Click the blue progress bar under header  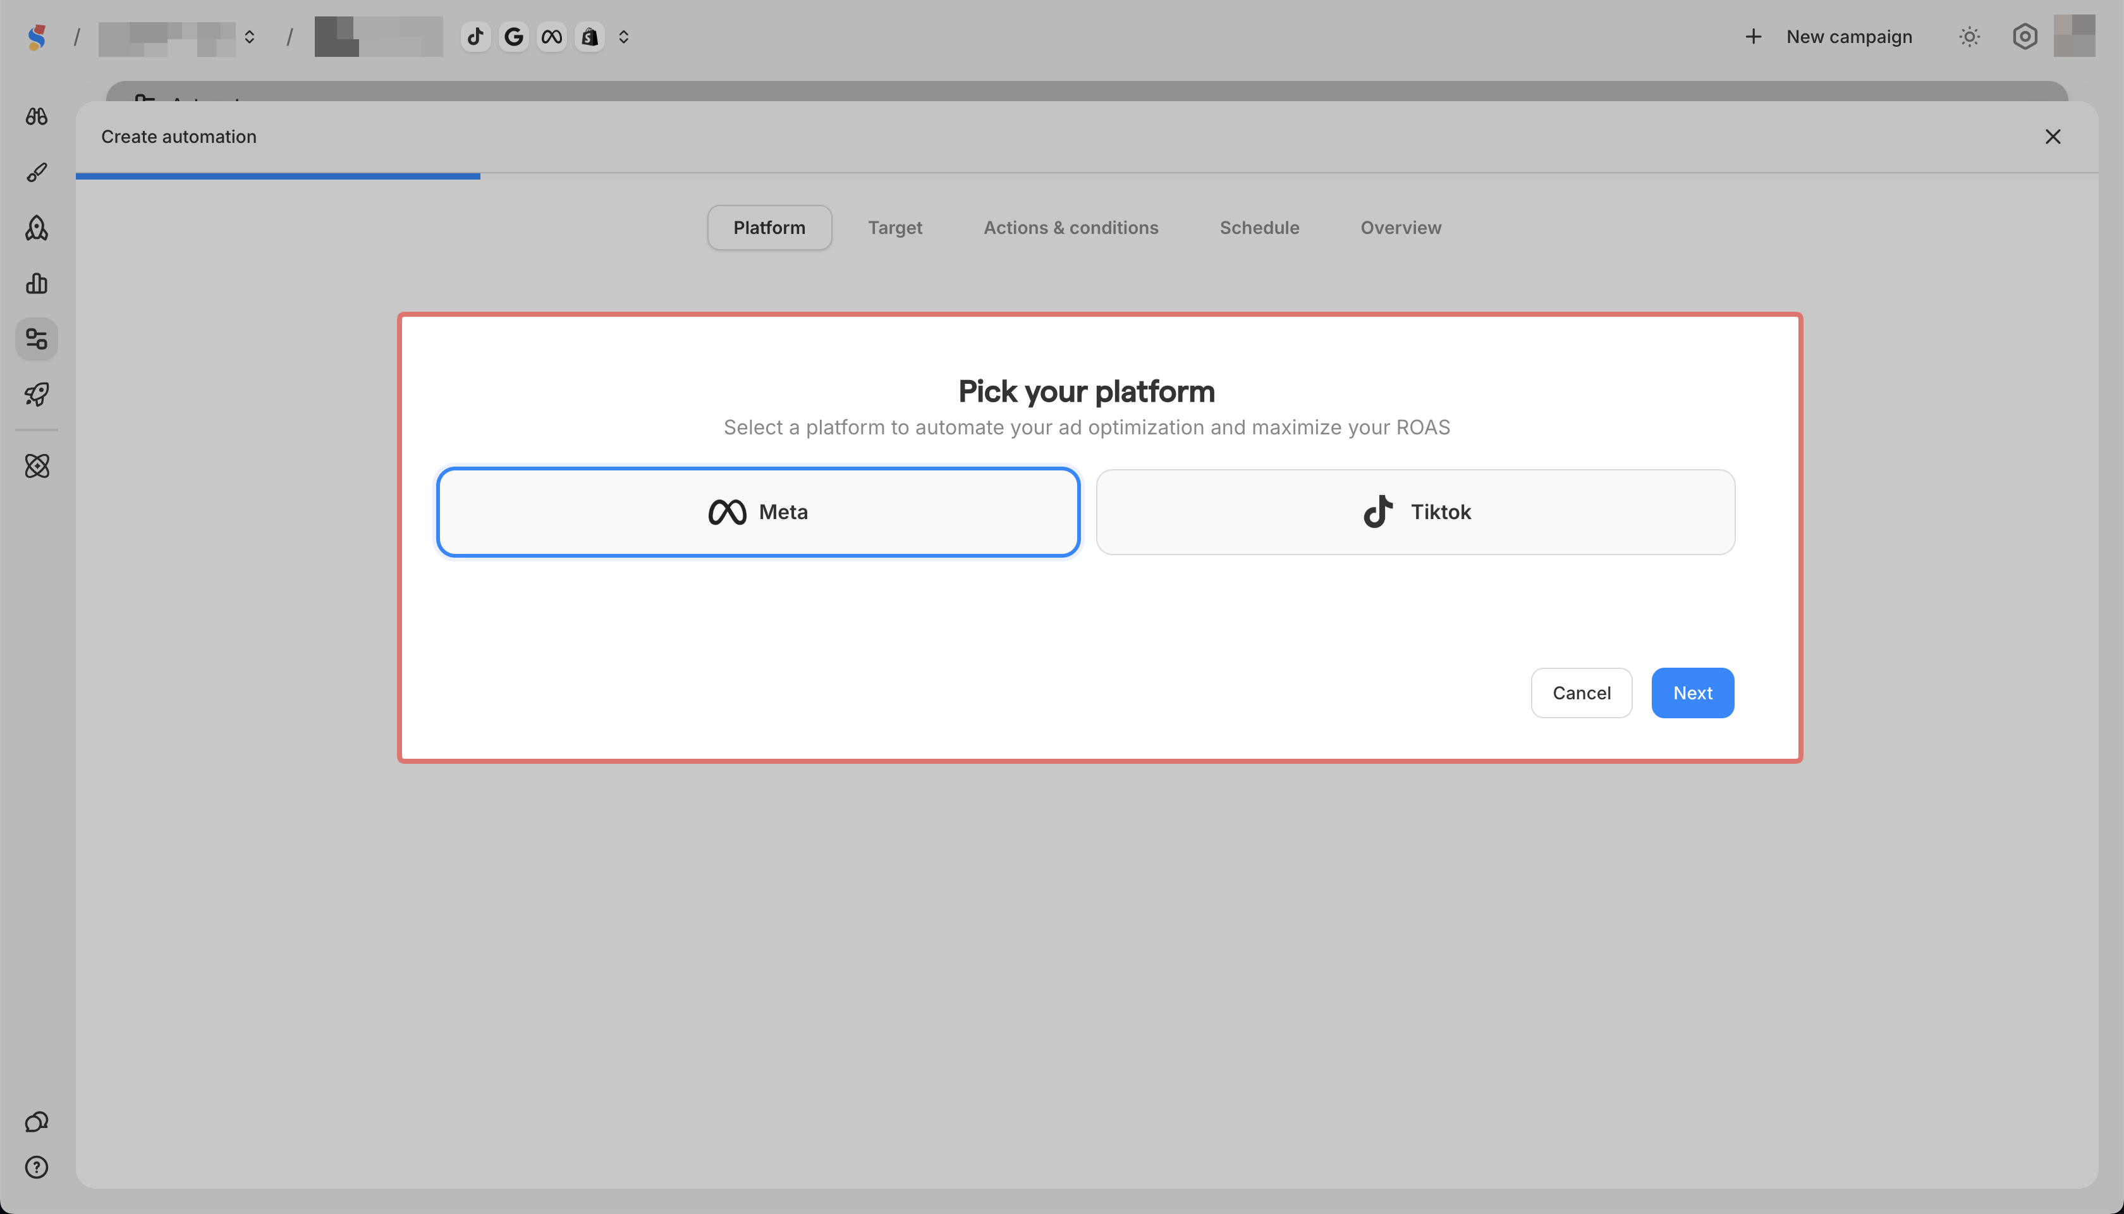coord(278,176)
